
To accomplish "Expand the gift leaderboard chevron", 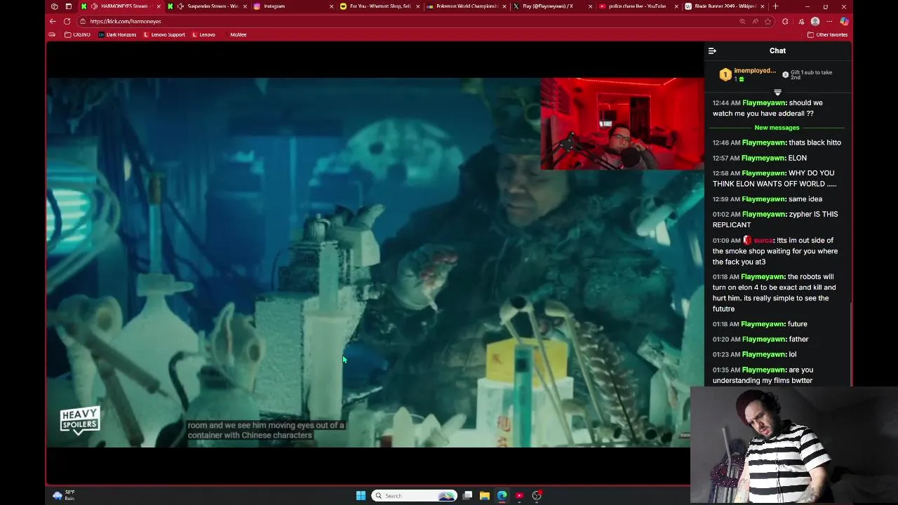I will 777,93.
